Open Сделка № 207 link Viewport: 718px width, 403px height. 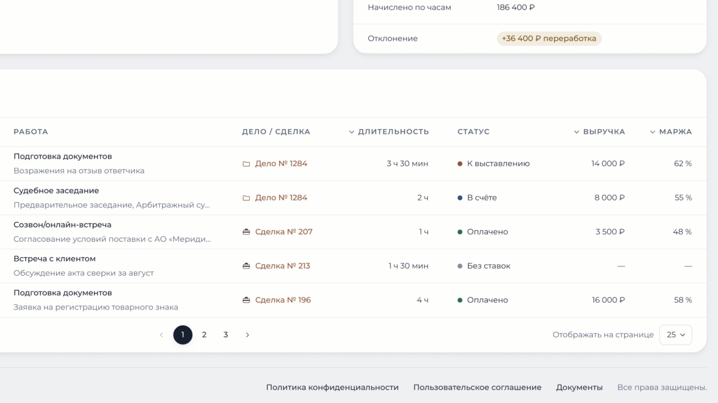pyautogui.click(x=284, y=232)
